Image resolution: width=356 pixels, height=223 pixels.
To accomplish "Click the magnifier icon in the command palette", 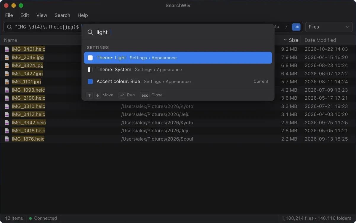I will [x=90, y=32].
